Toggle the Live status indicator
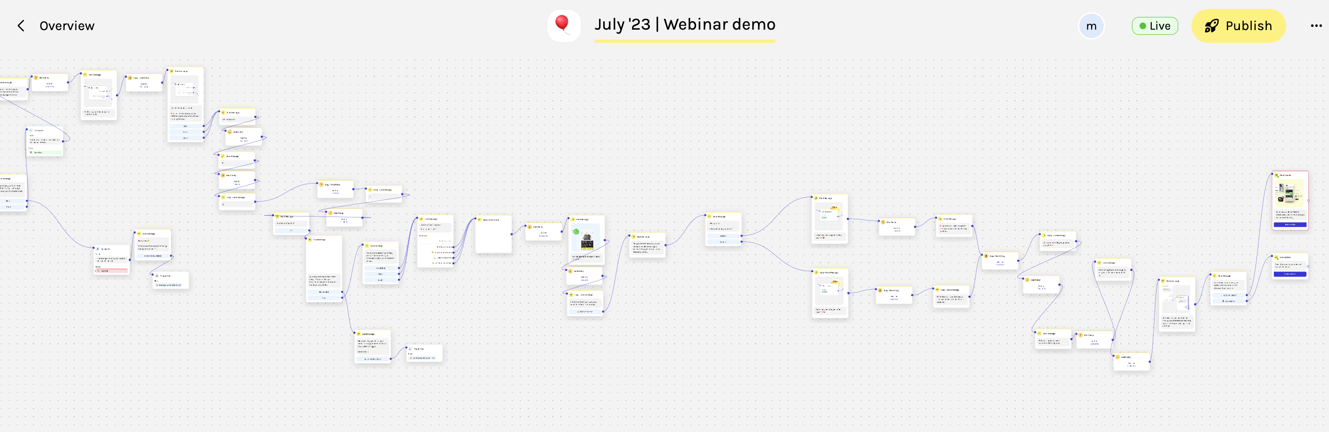 (x=1155, y=26)
